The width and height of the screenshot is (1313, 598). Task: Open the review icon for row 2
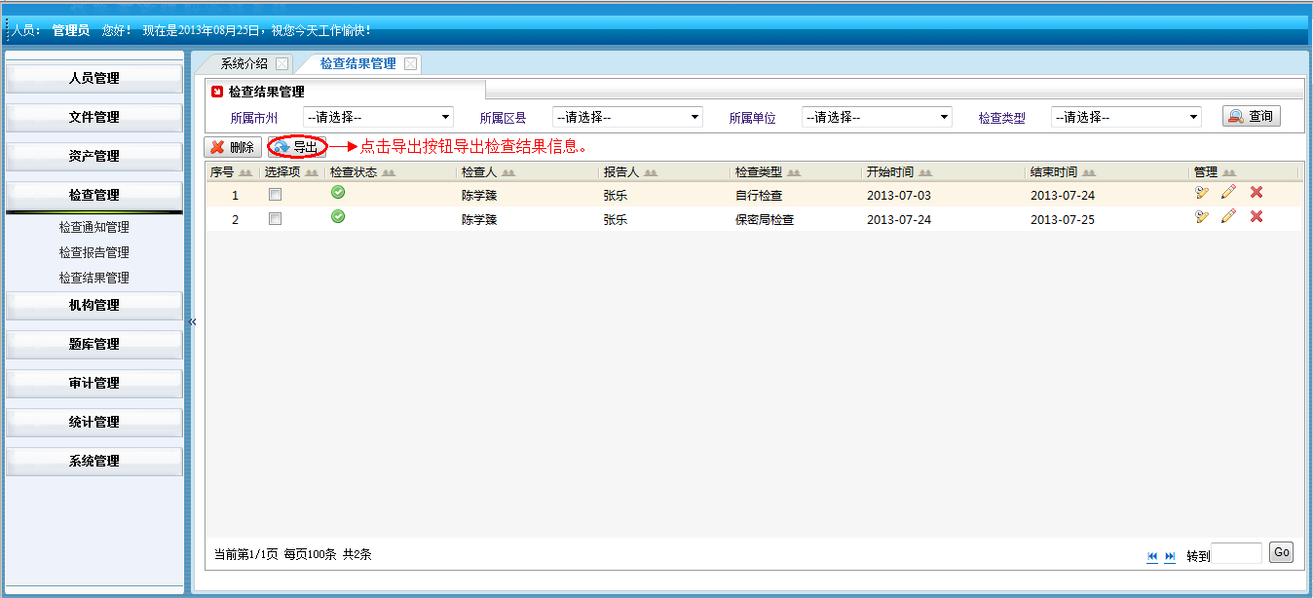pos(1202,216)
